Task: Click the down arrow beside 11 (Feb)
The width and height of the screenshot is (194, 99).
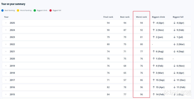Action: pyautogui.click(x=174, y=87)
